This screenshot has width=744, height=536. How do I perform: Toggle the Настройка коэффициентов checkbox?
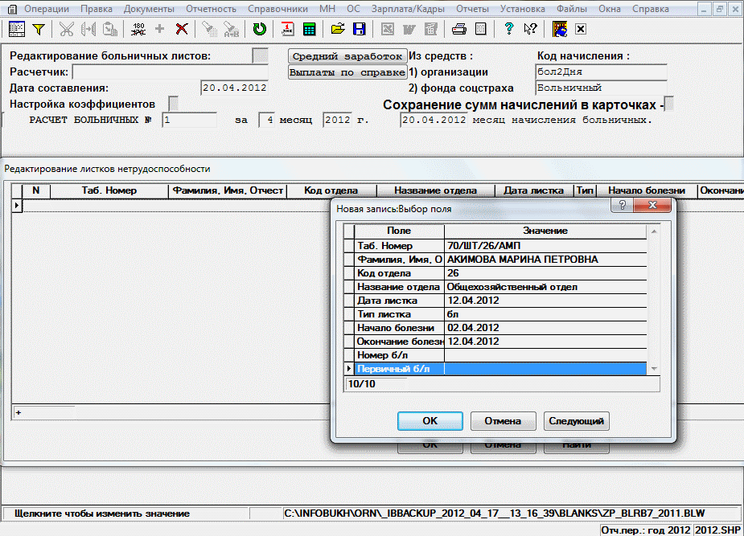pos(174,104)
